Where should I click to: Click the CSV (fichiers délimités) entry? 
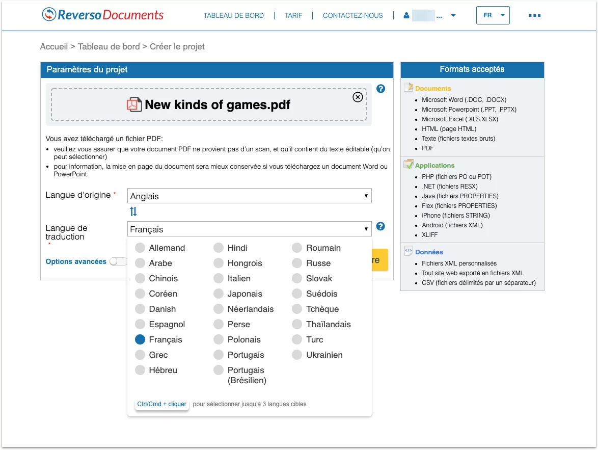[x=479, y=283]
